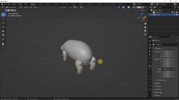179x100 pixels.
Task: Toggle viewport gizmos button
Action: point(123,7)
